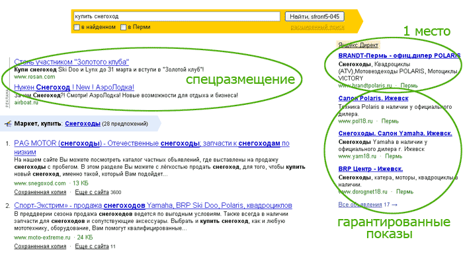This screenshot has height=254, width=463.
Task: Open the 'Спорт-Экстрим' search result title
Action: point(153,205)
